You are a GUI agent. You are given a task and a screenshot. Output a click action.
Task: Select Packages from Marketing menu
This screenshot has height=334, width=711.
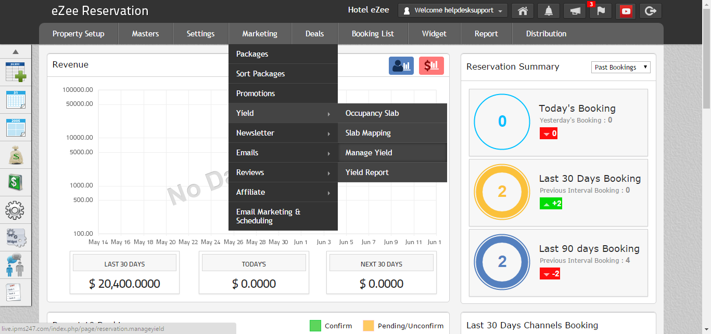pos(283,54)
